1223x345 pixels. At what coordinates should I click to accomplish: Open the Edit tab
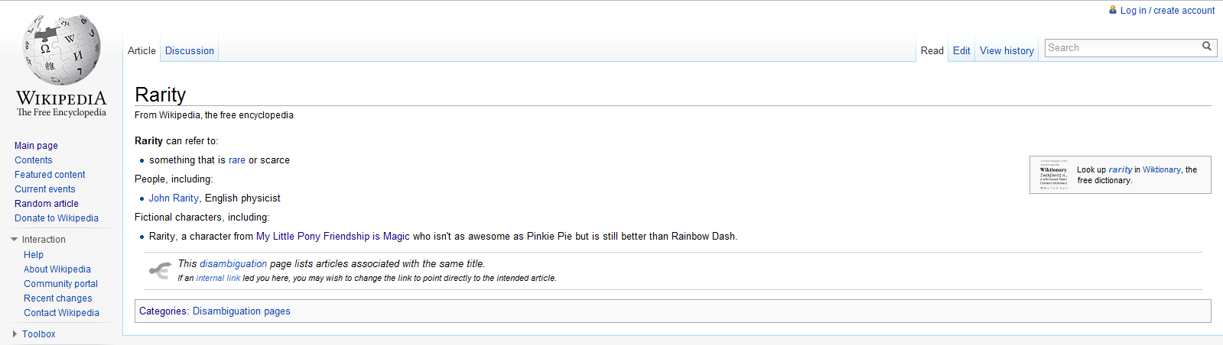pyautogui.click(x=961, y=50)
